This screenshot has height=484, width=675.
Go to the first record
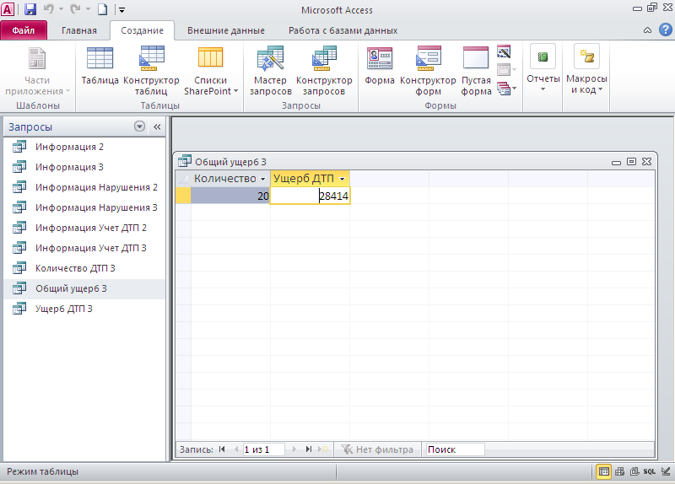(222, 449)
